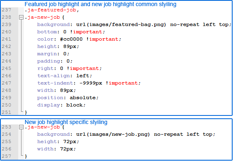Click the closing brace on line 257
This screenshot has width=233, height=161.
(26, 156)
